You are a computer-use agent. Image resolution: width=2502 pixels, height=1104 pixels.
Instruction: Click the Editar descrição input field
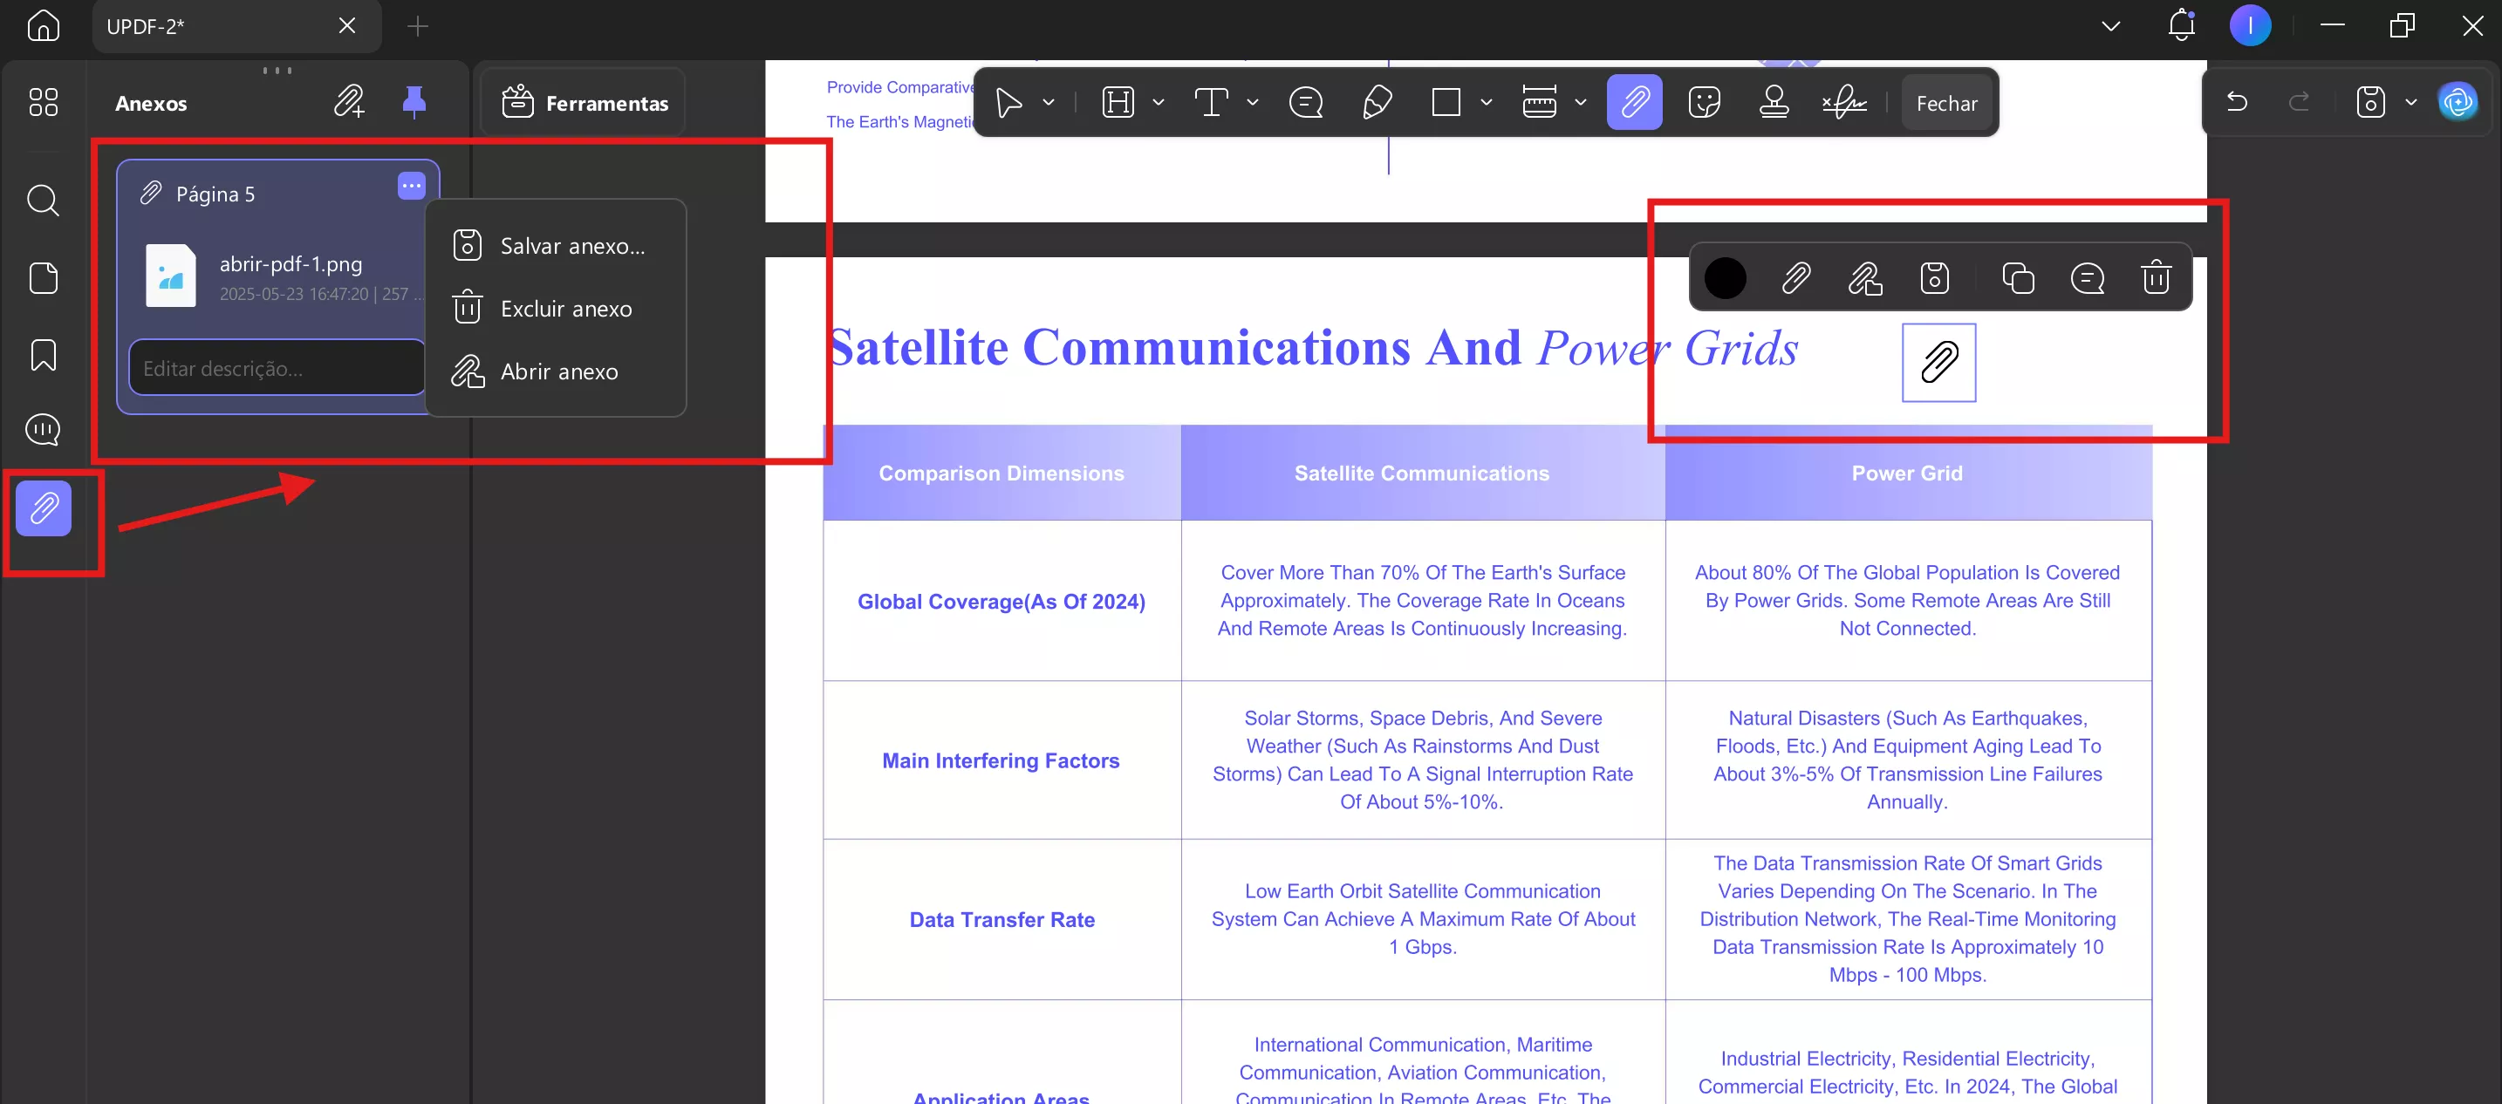coord(277,368)
